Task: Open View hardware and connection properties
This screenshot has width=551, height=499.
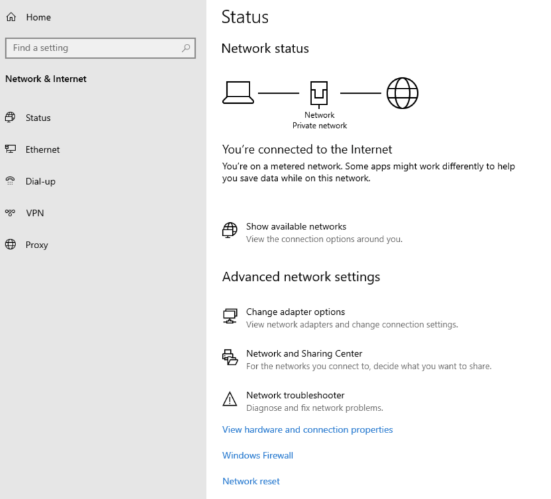Action: coord(307,430)
